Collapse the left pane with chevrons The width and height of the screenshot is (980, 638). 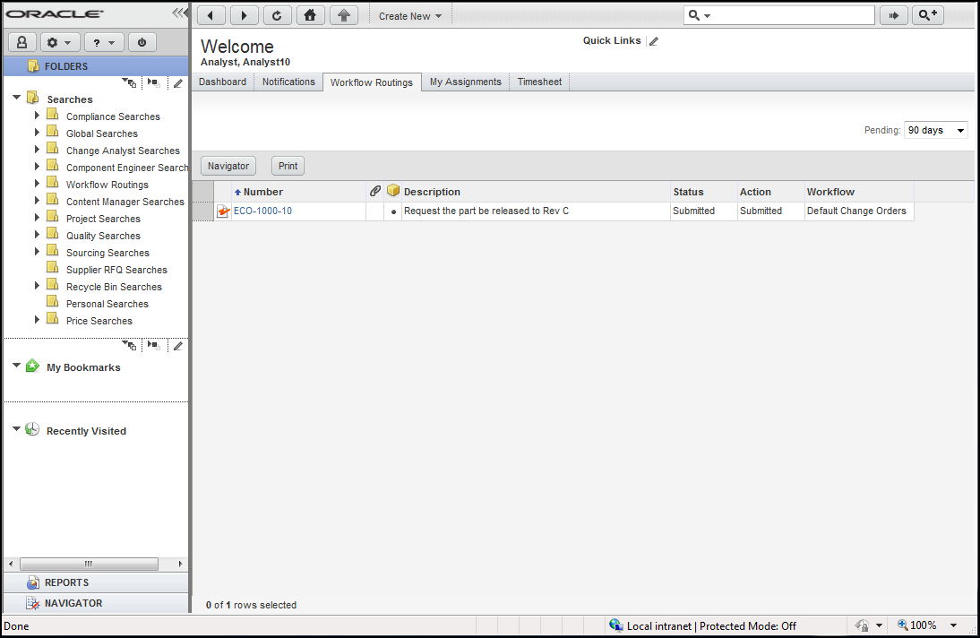tap(180, 13)
